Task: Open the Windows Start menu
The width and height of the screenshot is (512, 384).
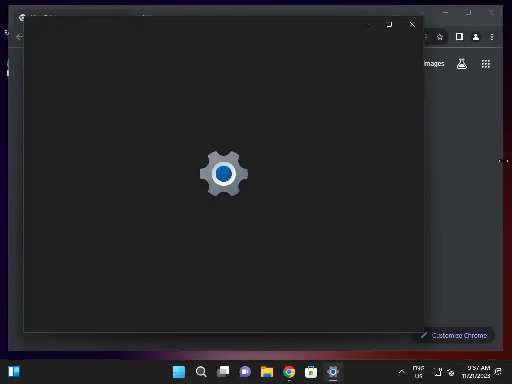Action: point(179,372)
